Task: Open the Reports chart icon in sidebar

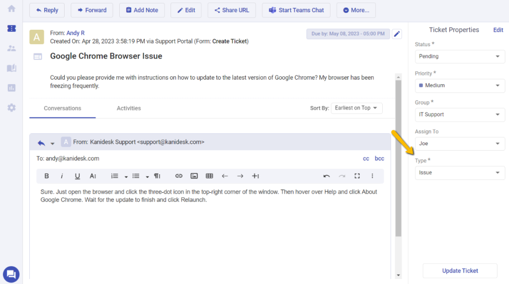Action: (11, 88)
